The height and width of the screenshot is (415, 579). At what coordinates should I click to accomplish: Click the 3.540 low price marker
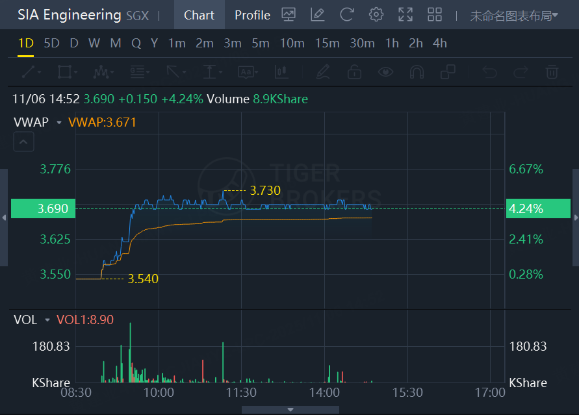[143, 279]
